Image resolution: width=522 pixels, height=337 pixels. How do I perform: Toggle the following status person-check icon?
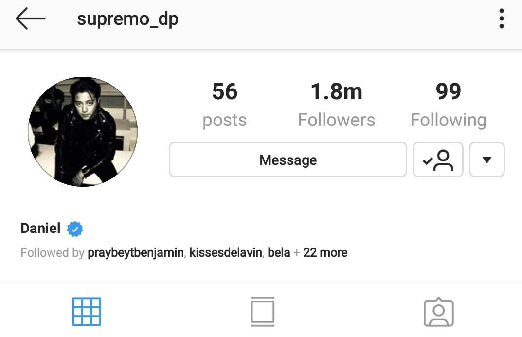438,160
